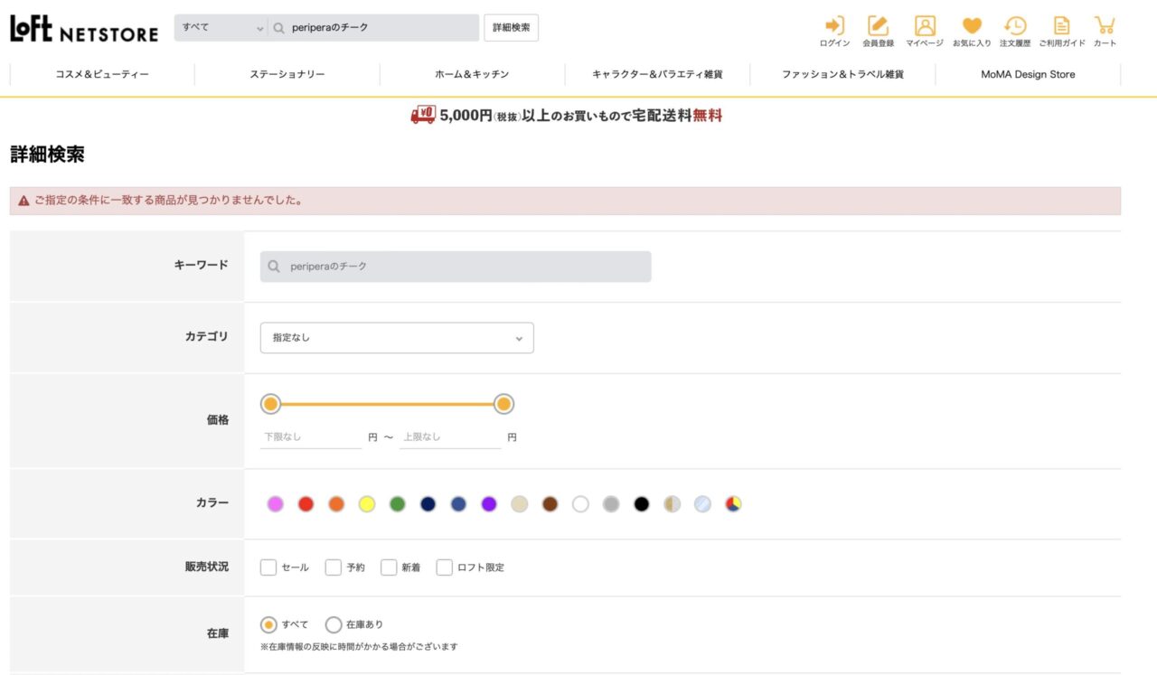This screenshot has width=1157, height=675.
Task: Tick the 新着 checkbox
Action: pyautogui.click(x=389, y=567)
